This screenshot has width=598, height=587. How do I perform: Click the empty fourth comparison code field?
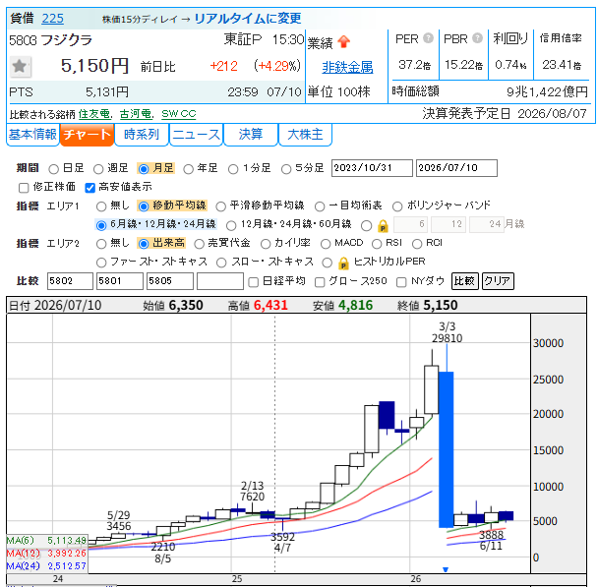click(x=220, y=281)
